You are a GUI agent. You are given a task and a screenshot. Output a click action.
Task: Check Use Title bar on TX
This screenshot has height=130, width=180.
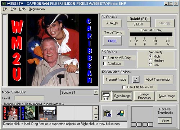(x=124, y=87)
